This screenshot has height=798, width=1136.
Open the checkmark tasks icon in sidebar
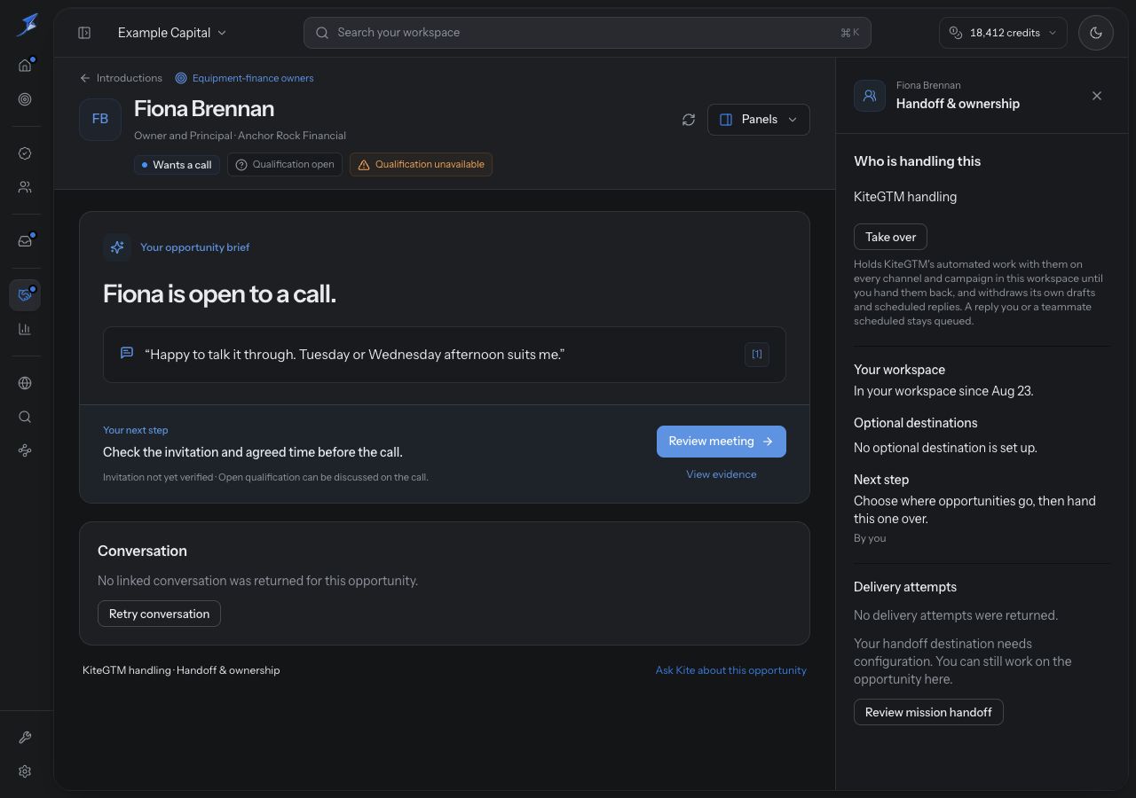pos(25,153)
